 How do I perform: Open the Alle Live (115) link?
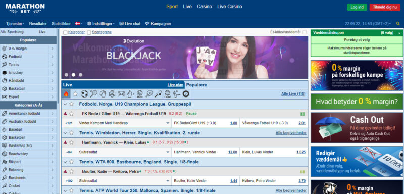(293, 94)
